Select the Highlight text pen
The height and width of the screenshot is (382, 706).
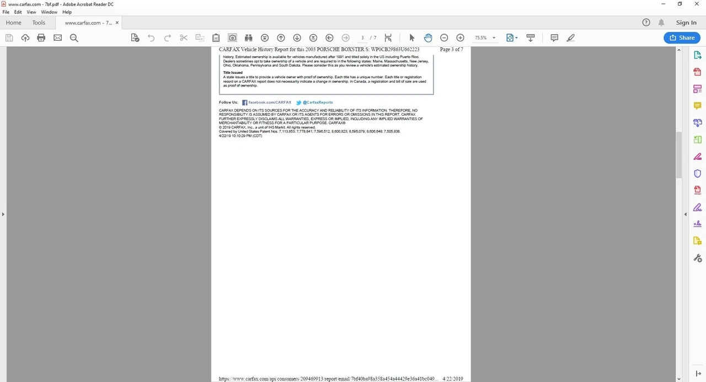tap(571, 37)
